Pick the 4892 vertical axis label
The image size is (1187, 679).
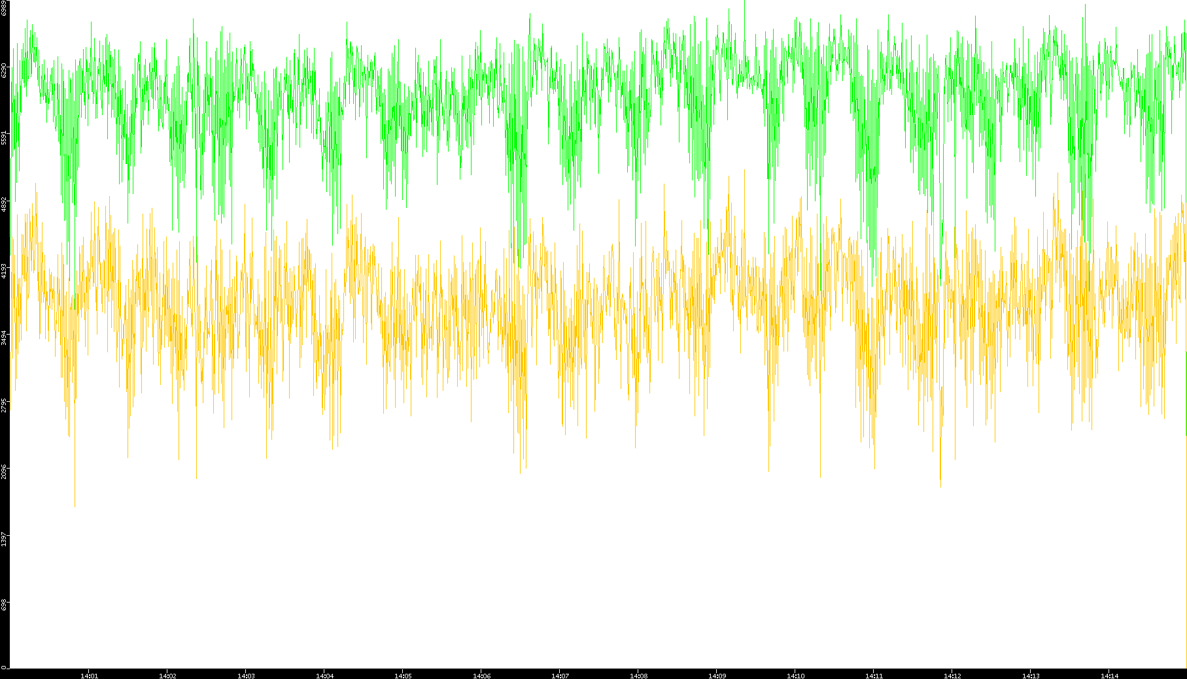[x=5, y=204]
